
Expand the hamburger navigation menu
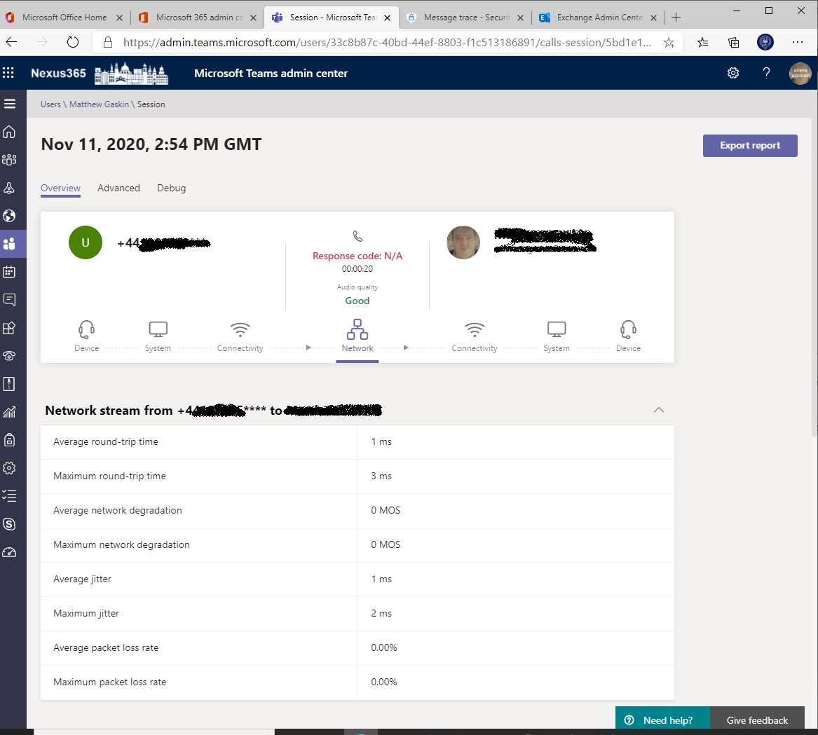tap(10, 104)
